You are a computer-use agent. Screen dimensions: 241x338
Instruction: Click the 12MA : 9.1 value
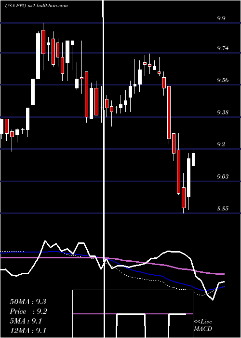coord(28,330)
